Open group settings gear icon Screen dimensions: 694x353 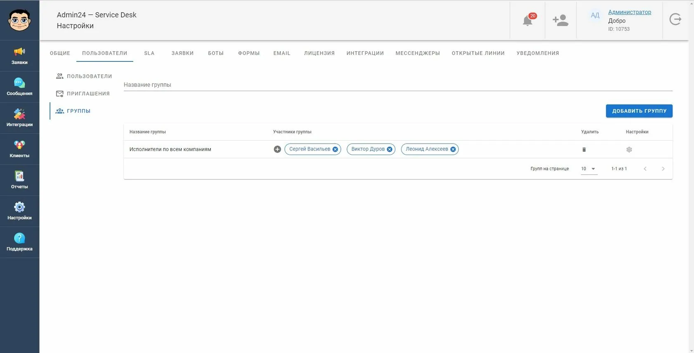[629, 150]
